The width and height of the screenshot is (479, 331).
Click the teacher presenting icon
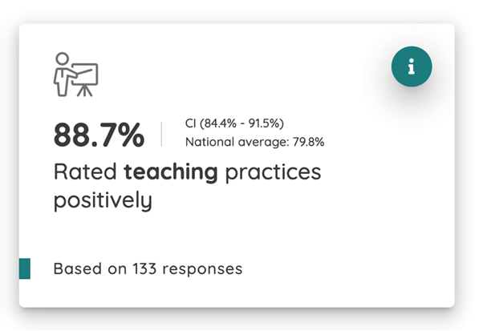coord(75,75)
